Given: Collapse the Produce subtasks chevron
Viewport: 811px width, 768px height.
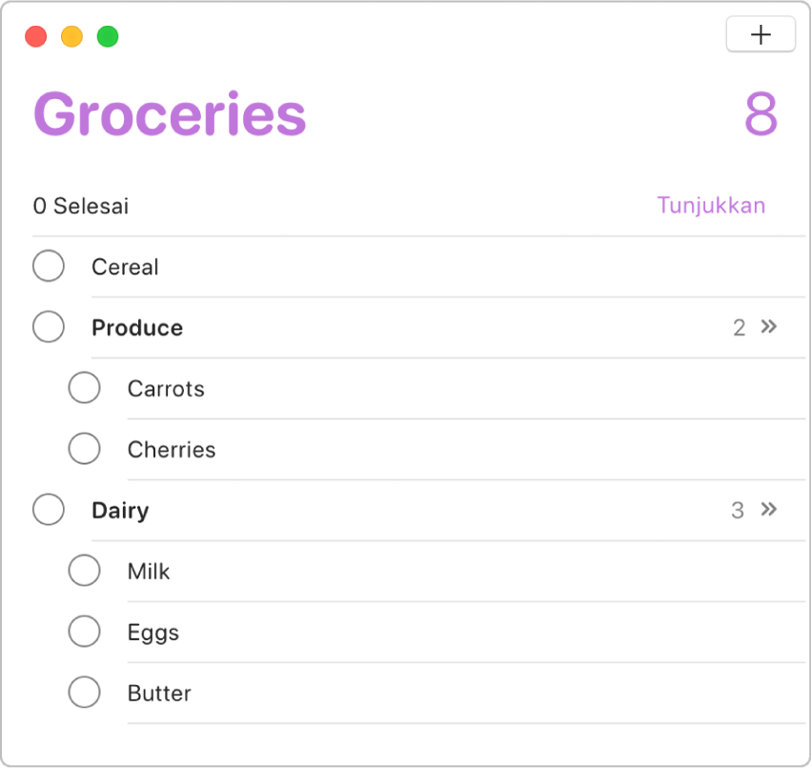Looking at the screenshot, I should click(769, 327).
